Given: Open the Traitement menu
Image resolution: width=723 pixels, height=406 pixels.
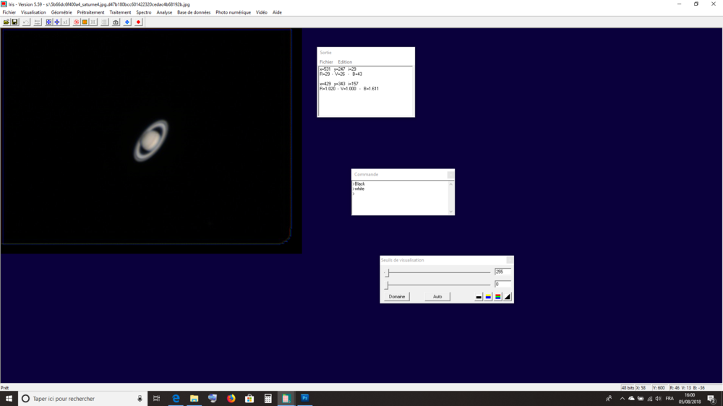Looking at the screenshot, I should [120, 12].
